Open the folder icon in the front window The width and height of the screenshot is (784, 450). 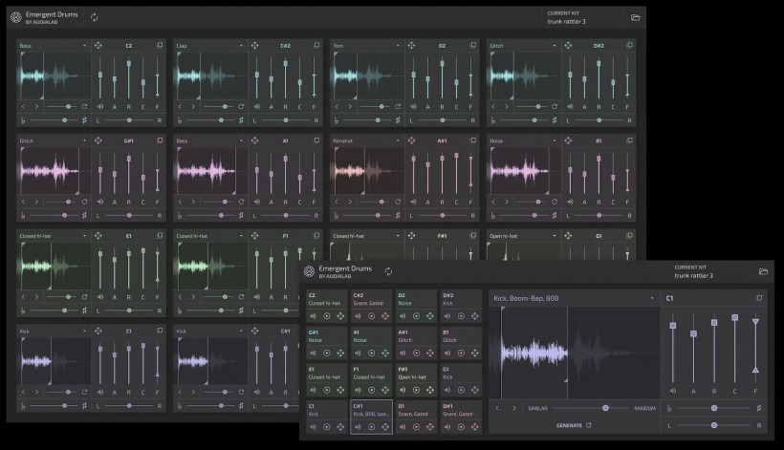tap(763, 271)
